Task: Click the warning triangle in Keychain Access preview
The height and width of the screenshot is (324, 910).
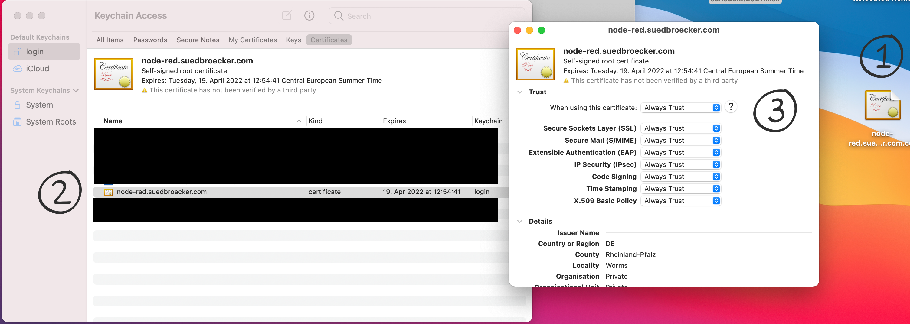Action: 144,90
